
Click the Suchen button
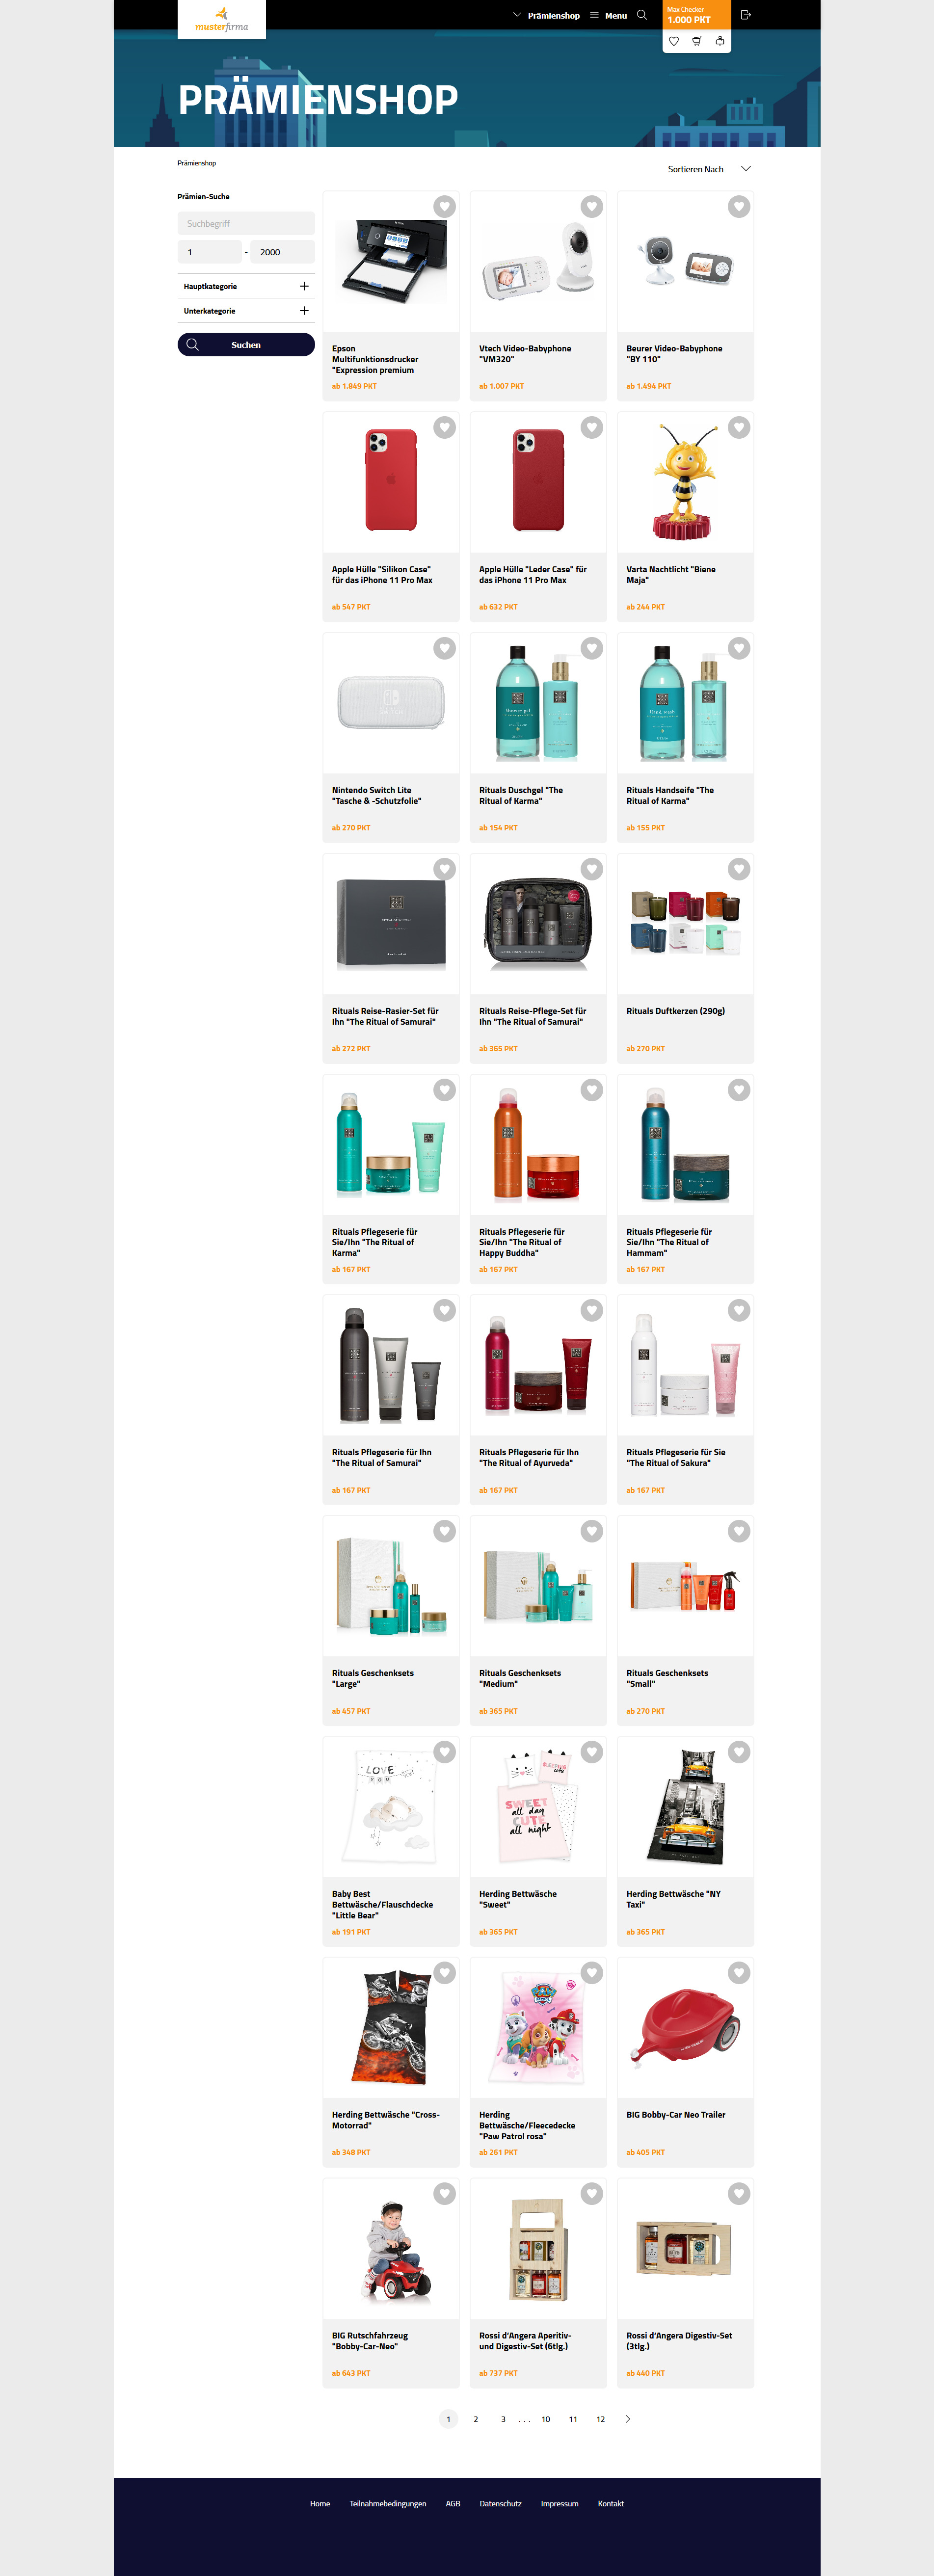[x=246, y=344]
